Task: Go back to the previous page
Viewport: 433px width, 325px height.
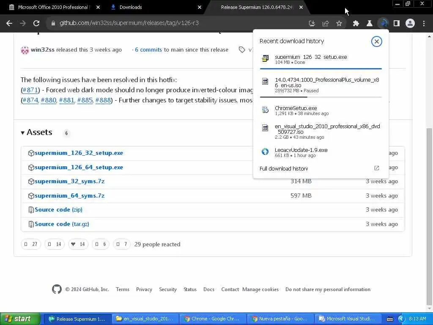Action: [9, 24]
